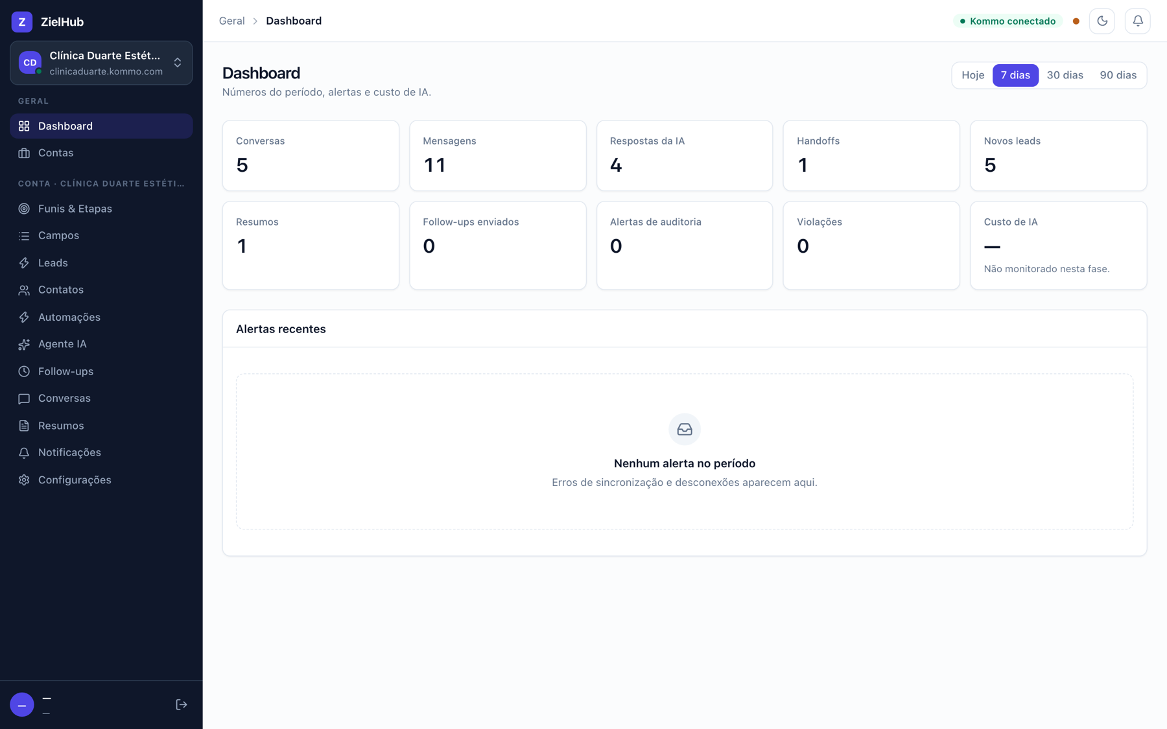Click the user avatar at sidebar bottom

[x=22, y=705]
